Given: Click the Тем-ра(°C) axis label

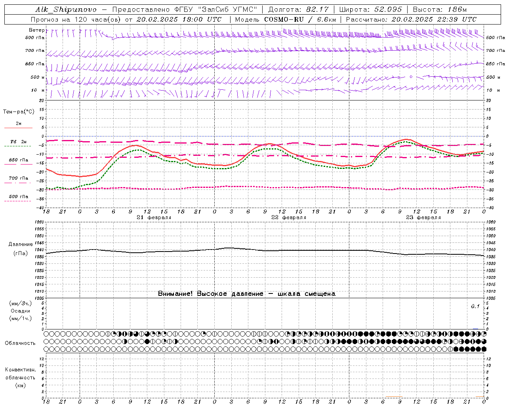Looking at the screenshot, I should 19,112.
